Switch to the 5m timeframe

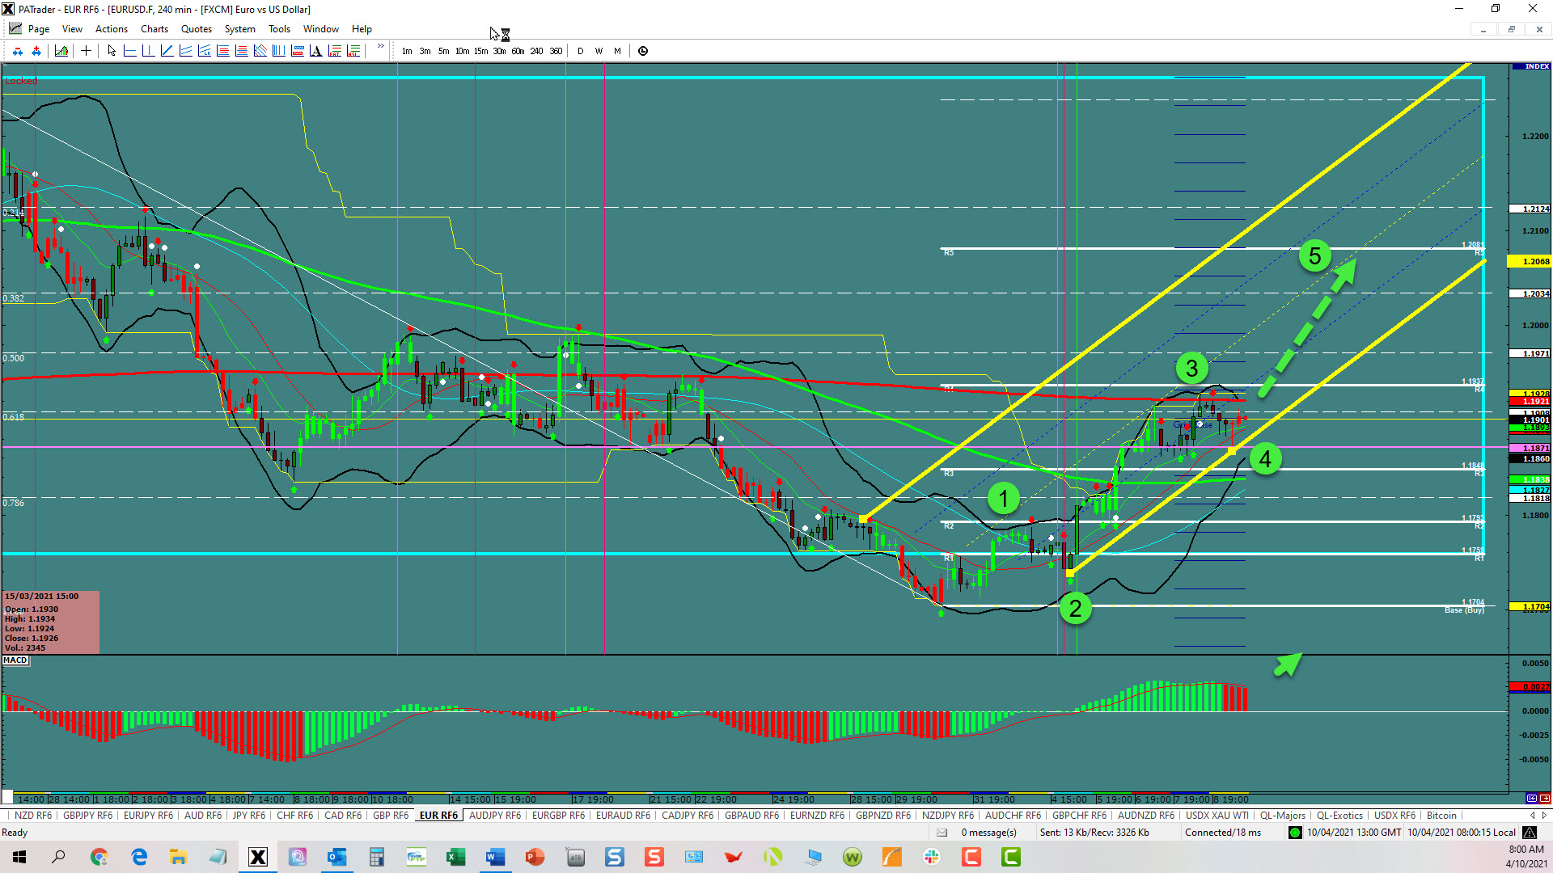(x=444, y=51)
